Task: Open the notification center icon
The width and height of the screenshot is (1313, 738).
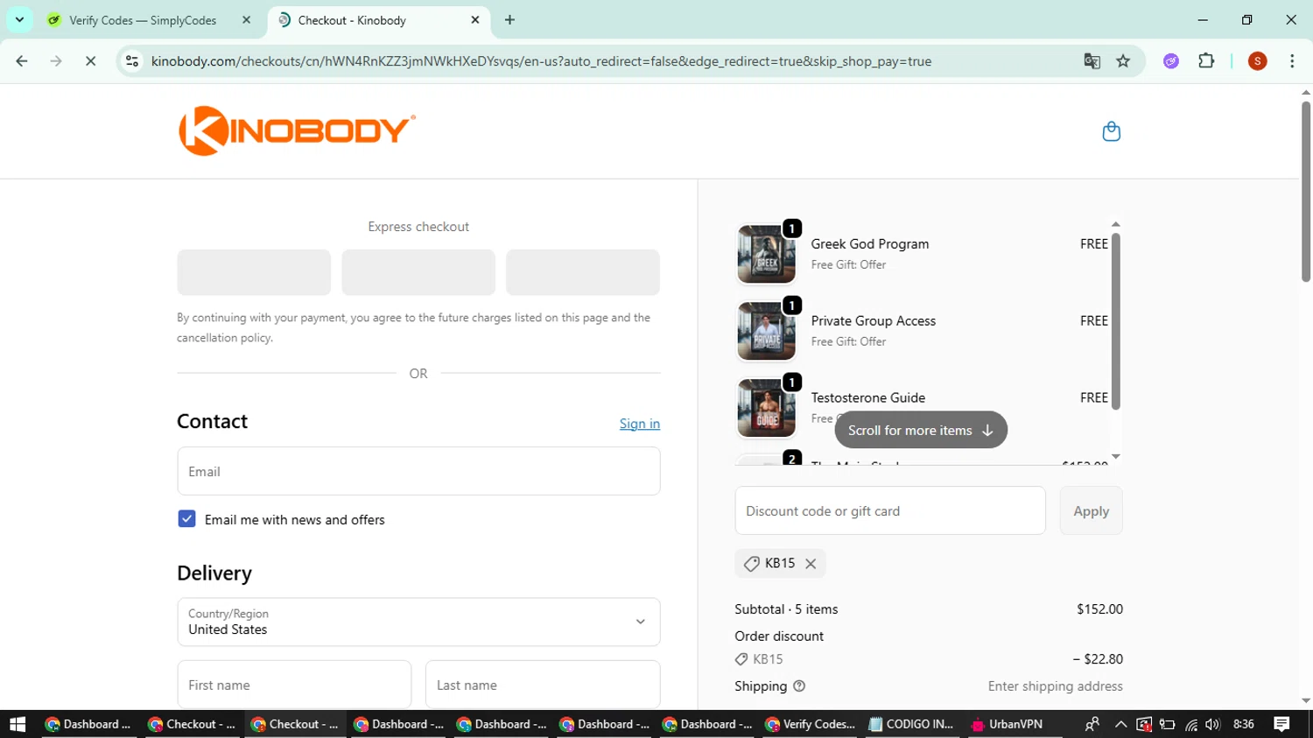Action: 1281,724
